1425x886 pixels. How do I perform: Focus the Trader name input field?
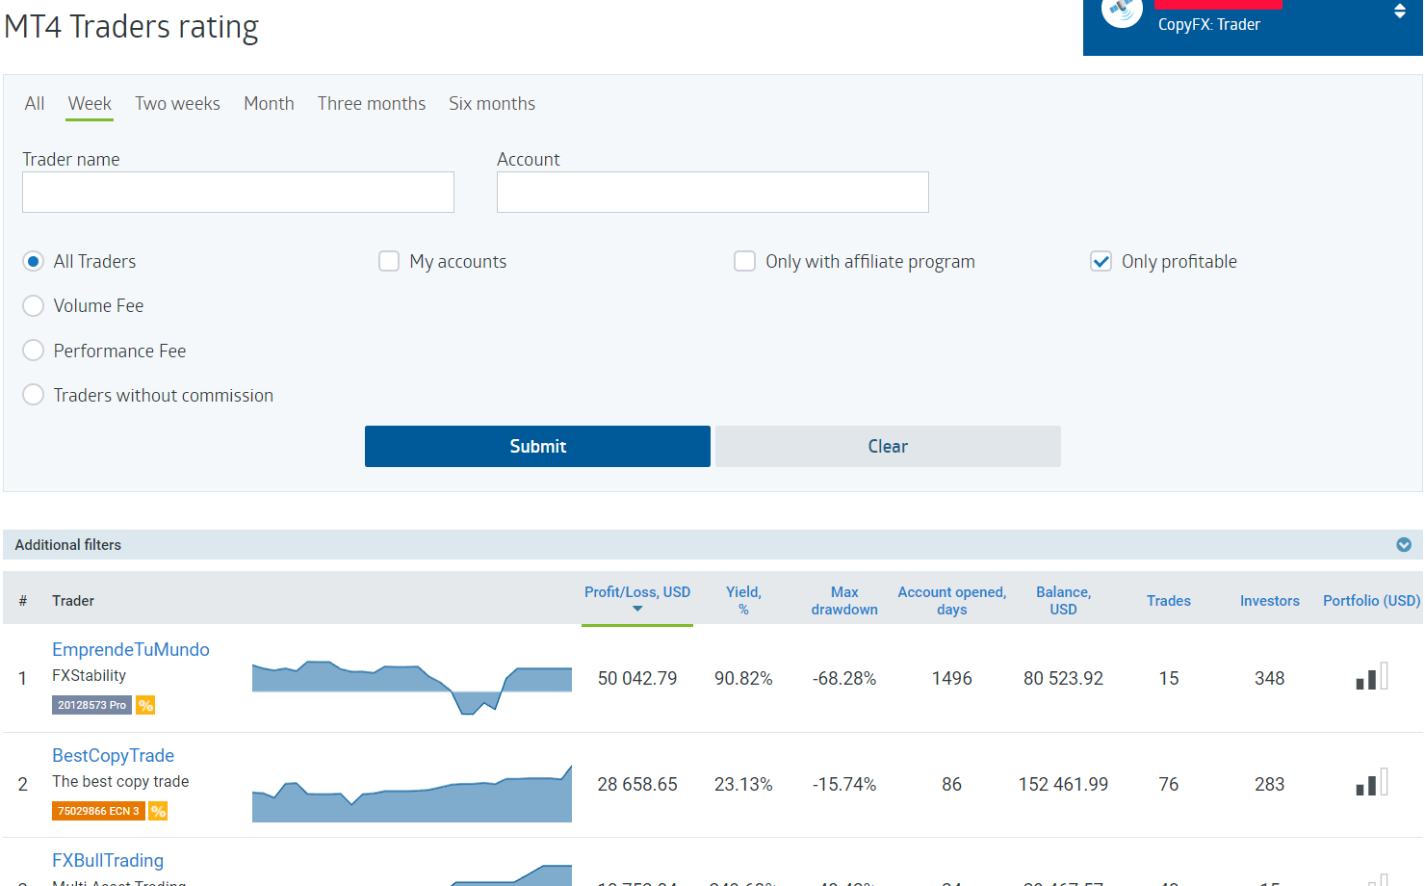pyautogui.click(x=238, y=192)
